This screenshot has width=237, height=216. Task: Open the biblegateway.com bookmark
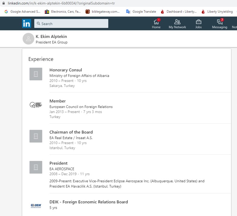tap(103, 12)
